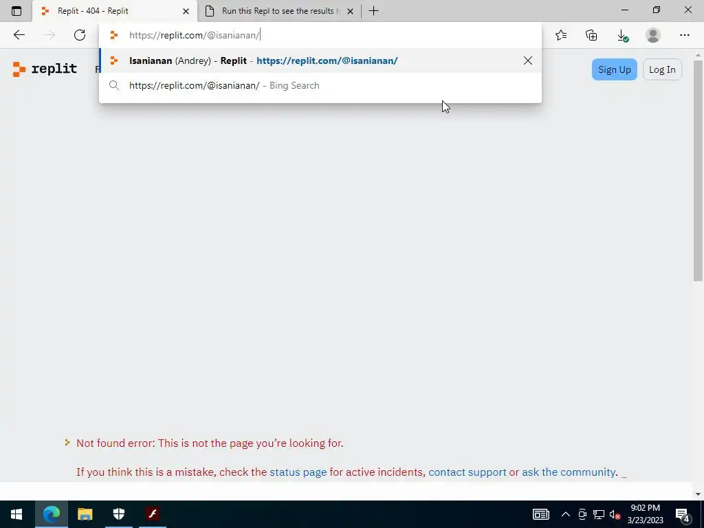Open the News and interests taskbar icon
This screenshot has height=528, width=704.
(540, 514)
